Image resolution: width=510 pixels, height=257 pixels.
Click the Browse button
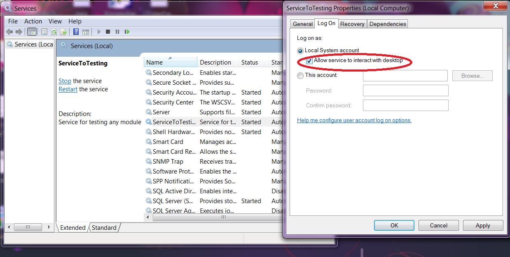click(472, 75)
